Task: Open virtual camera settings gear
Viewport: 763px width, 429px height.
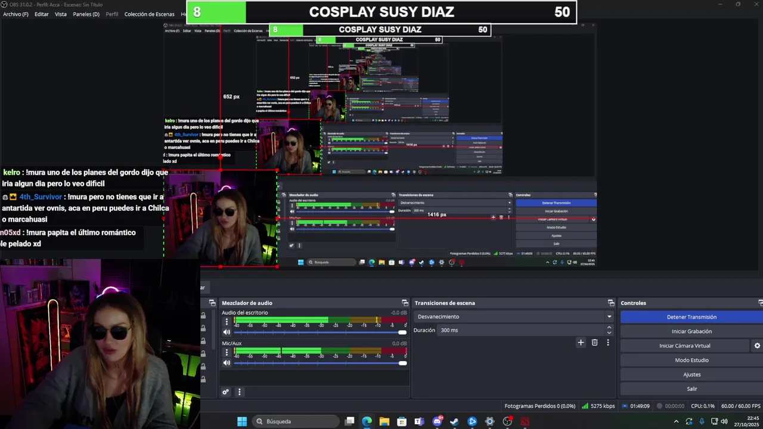Action: pyautogui.click(x=757, y=346)
